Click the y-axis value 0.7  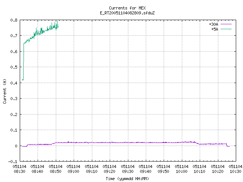point(14,36)
